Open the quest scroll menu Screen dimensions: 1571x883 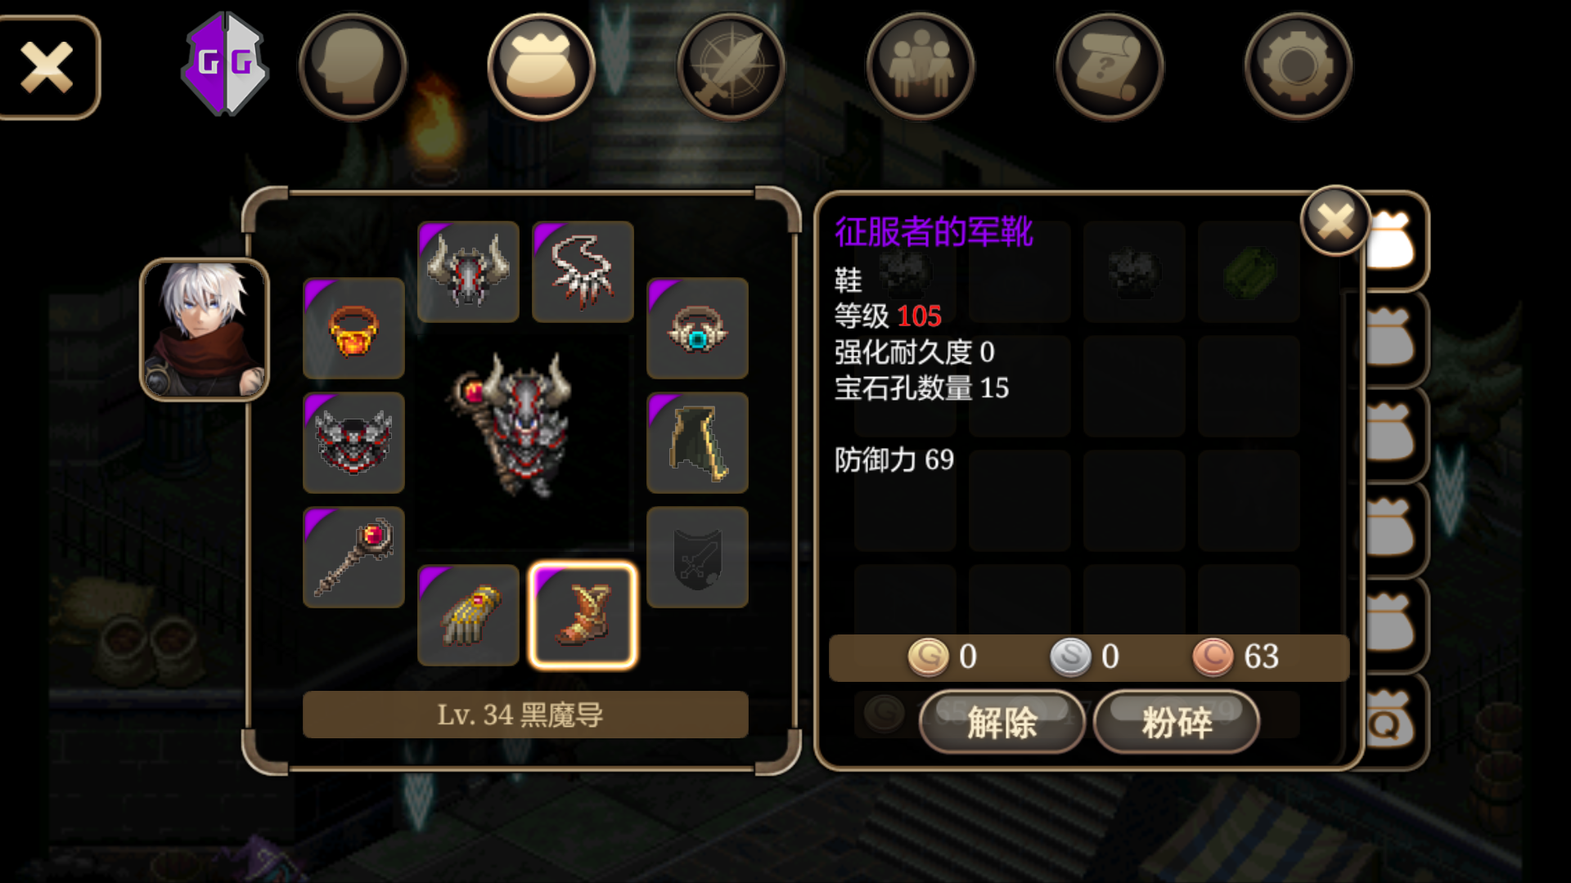1109,67
